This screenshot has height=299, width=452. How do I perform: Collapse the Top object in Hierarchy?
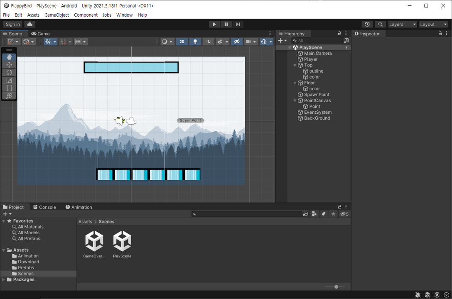pyautogui.click(x=295, y=65)
